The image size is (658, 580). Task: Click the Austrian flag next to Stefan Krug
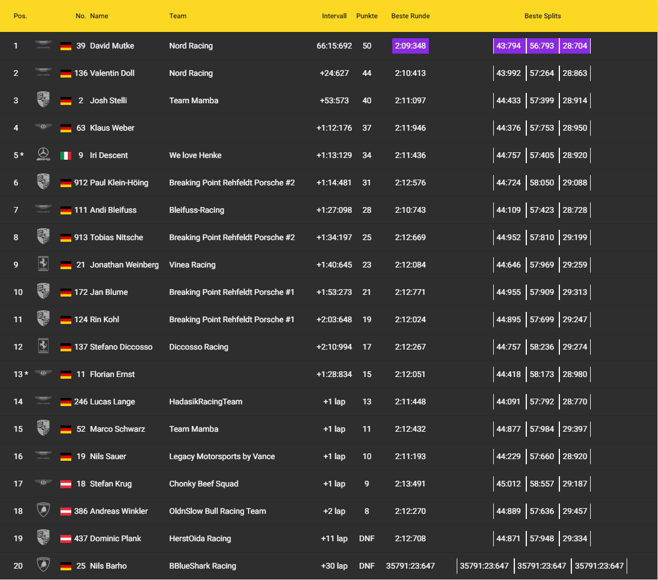click(x=66, y=484)
